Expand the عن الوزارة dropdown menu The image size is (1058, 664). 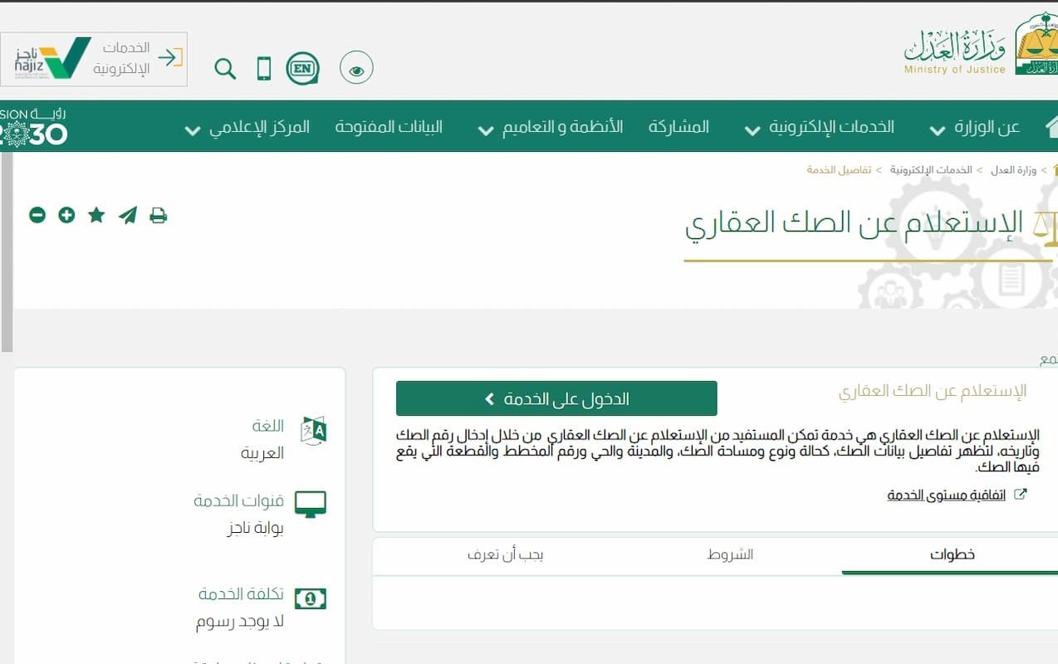coord(983,128)
